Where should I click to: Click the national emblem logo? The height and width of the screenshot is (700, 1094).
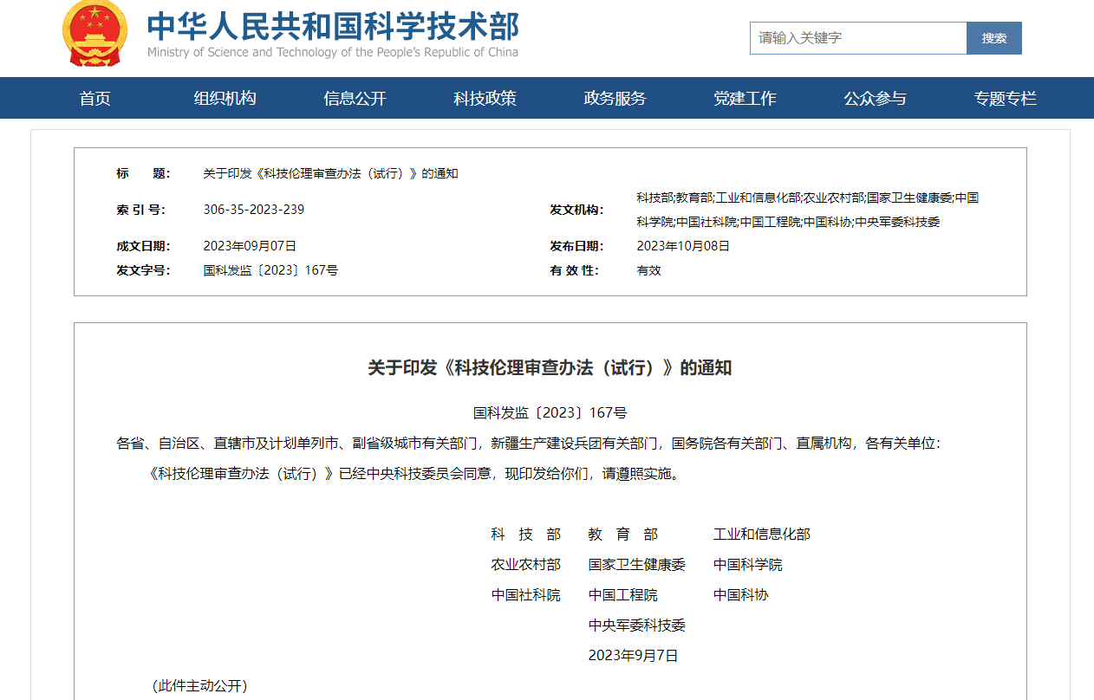94,35
